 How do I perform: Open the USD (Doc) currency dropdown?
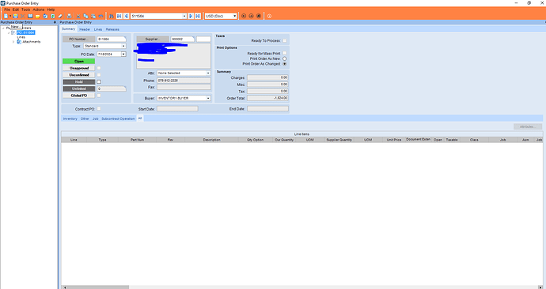coord(234,16)
